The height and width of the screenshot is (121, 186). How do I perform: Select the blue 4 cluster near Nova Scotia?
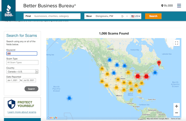[155, 73]
